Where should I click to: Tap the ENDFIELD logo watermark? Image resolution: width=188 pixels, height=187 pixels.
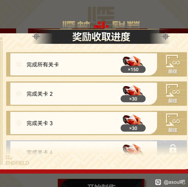(17, 160)
